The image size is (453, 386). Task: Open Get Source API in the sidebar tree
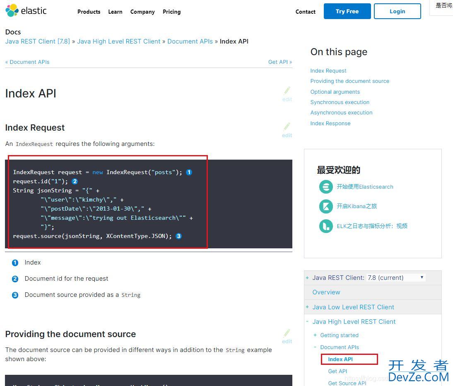pyautogui.click(x=347, y=383)
